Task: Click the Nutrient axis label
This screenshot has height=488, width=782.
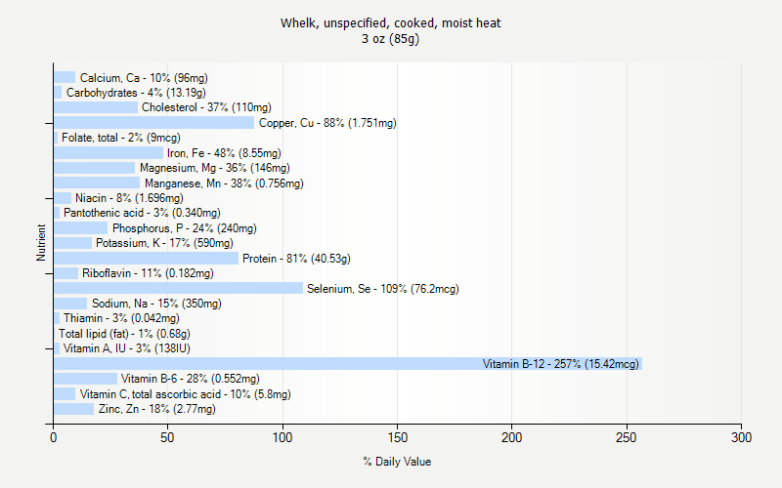Action: pyautogui.click(x=41, y=242)
